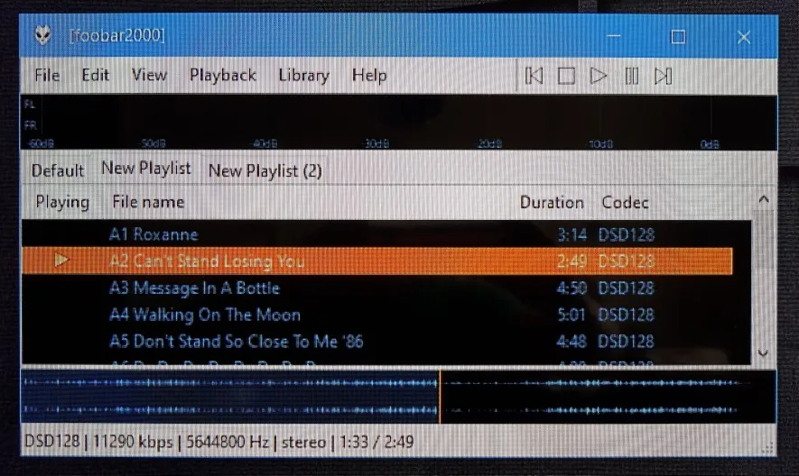Maximize the foobar2000 window
799x476 pixels.
point(678,37)
